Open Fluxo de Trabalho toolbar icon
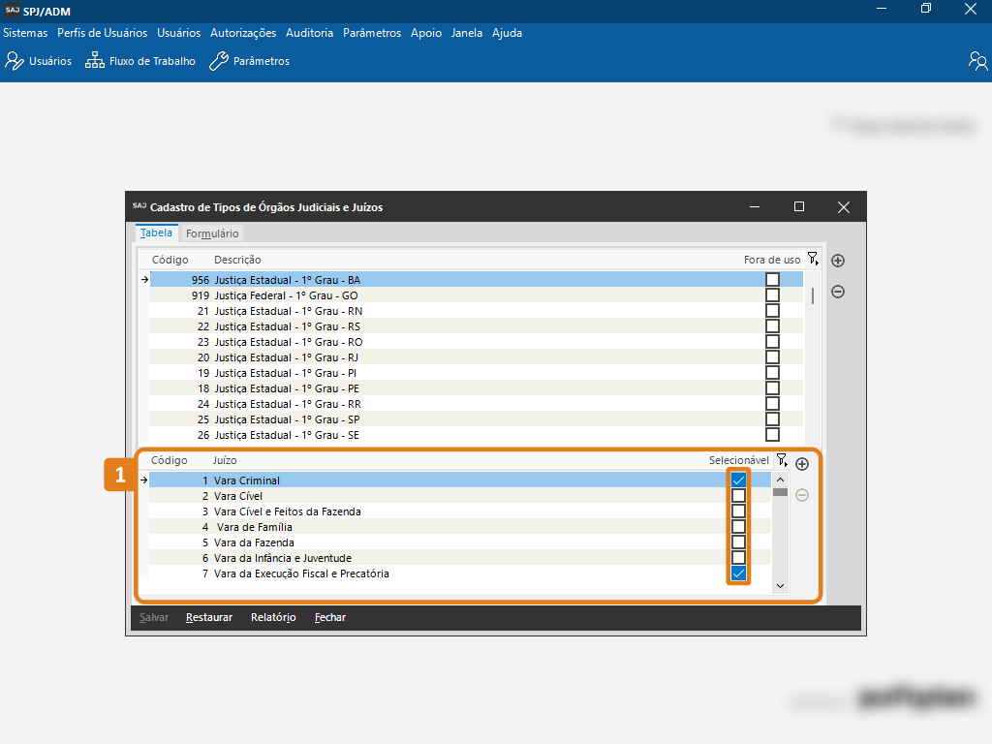 coord(140,61)
